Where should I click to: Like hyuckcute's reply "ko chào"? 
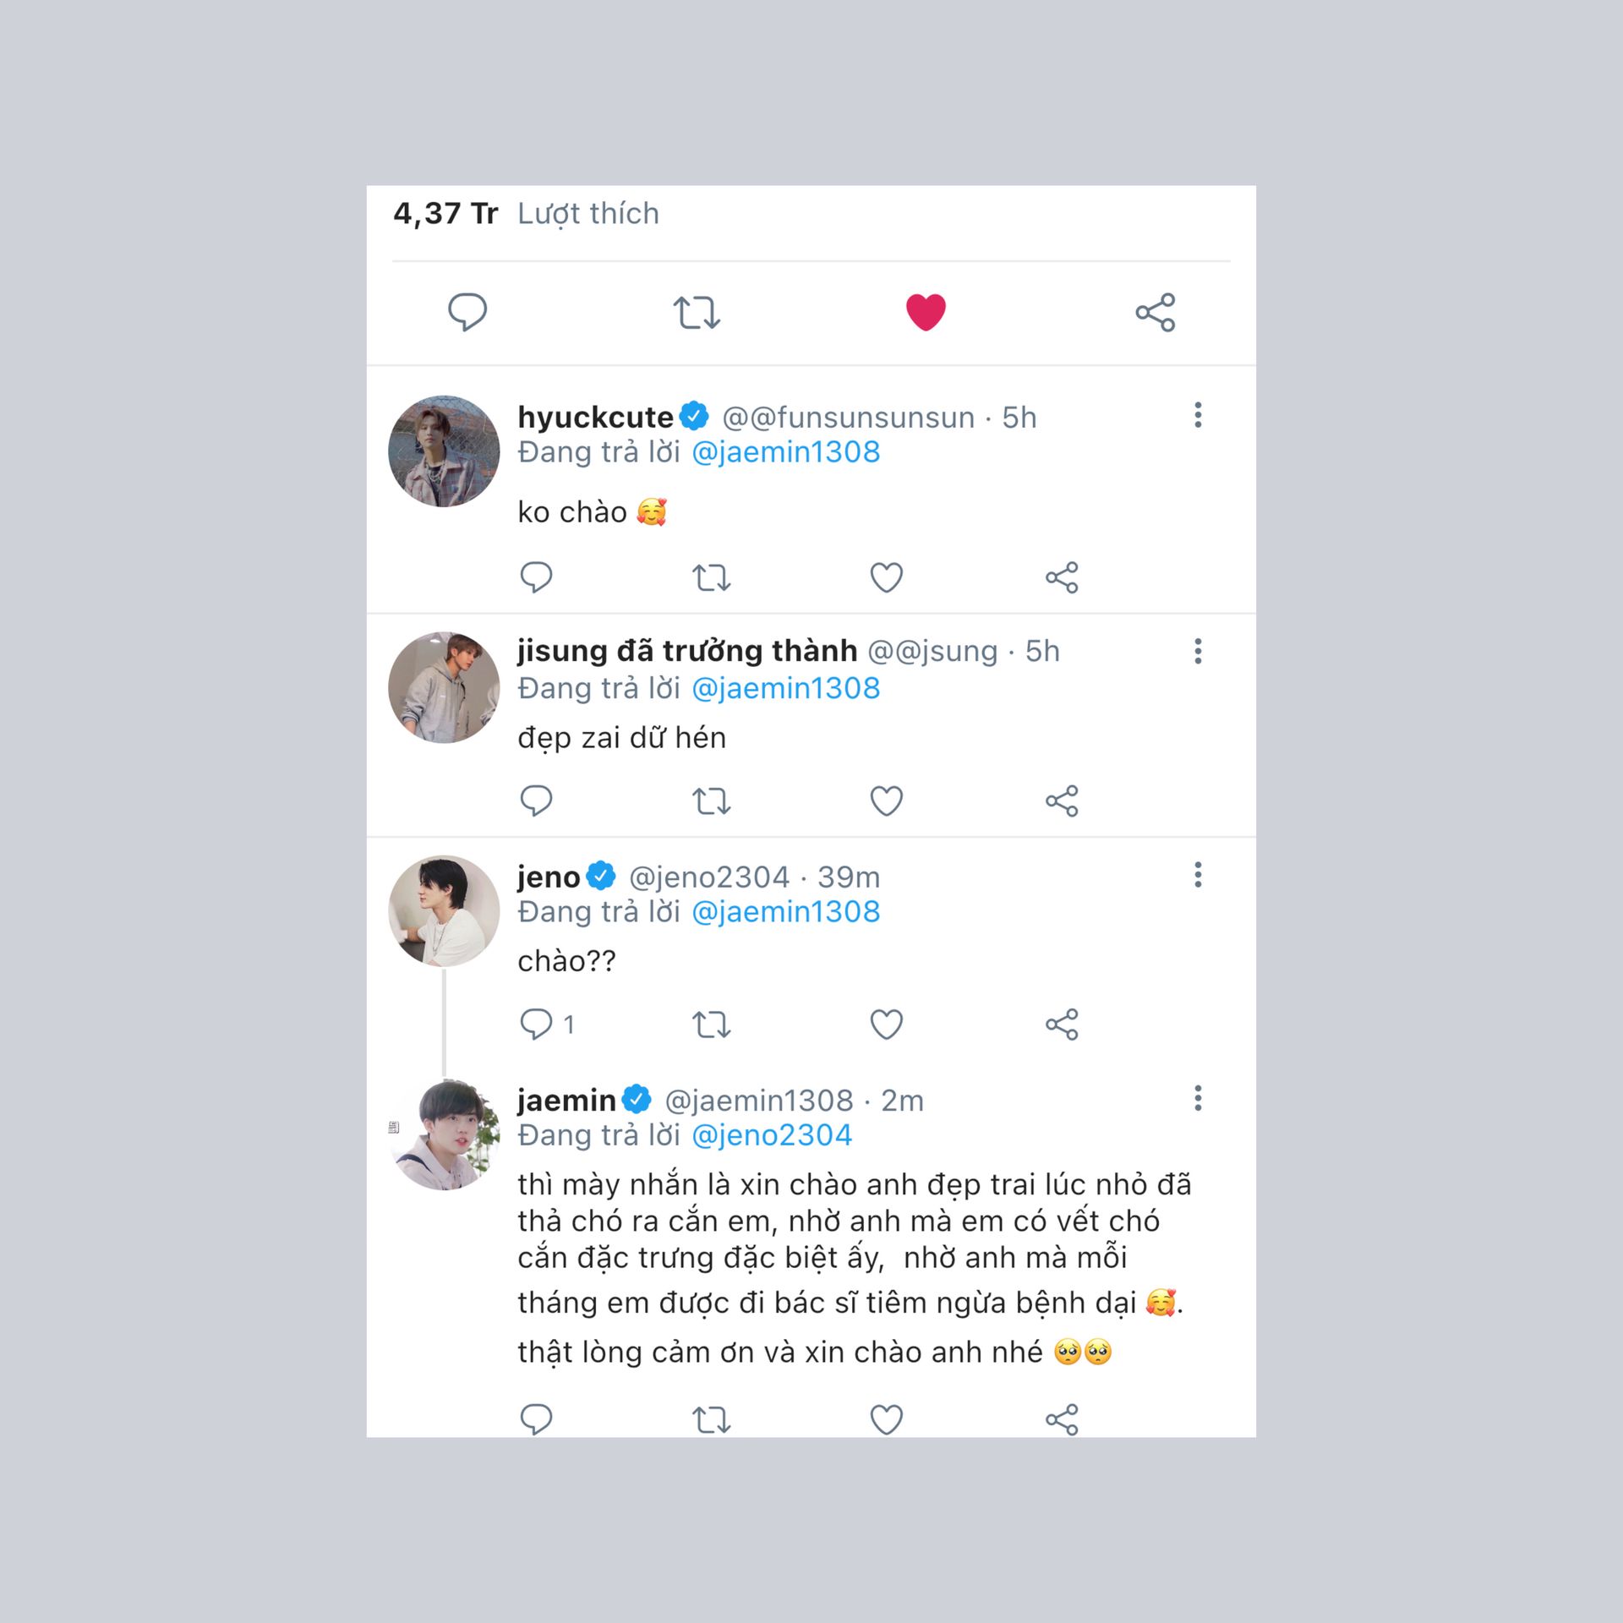[x=886, y=578]
